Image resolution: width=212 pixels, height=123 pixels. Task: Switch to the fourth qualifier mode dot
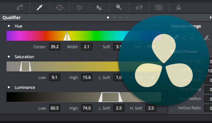127,17
